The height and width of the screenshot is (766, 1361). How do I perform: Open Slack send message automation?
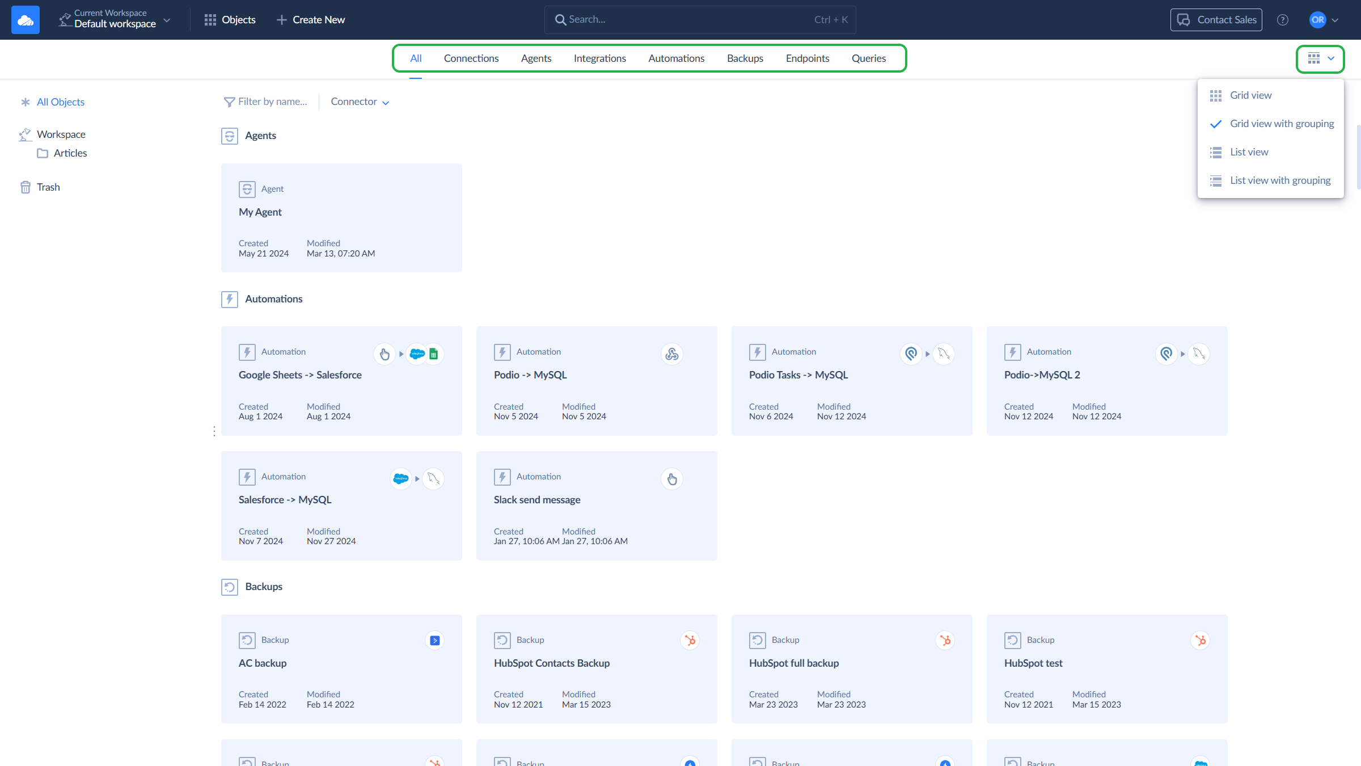click(597, 506)
